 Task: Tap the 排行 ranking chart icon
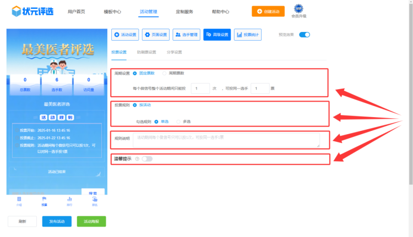tap(69, 200)
